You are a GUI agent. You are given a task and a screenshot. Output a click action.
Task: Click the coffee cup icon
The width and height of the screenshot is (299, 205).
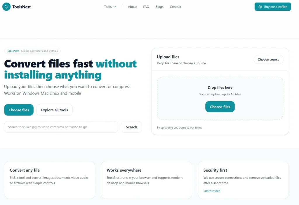pyautogui.click(x=260, y=7)
